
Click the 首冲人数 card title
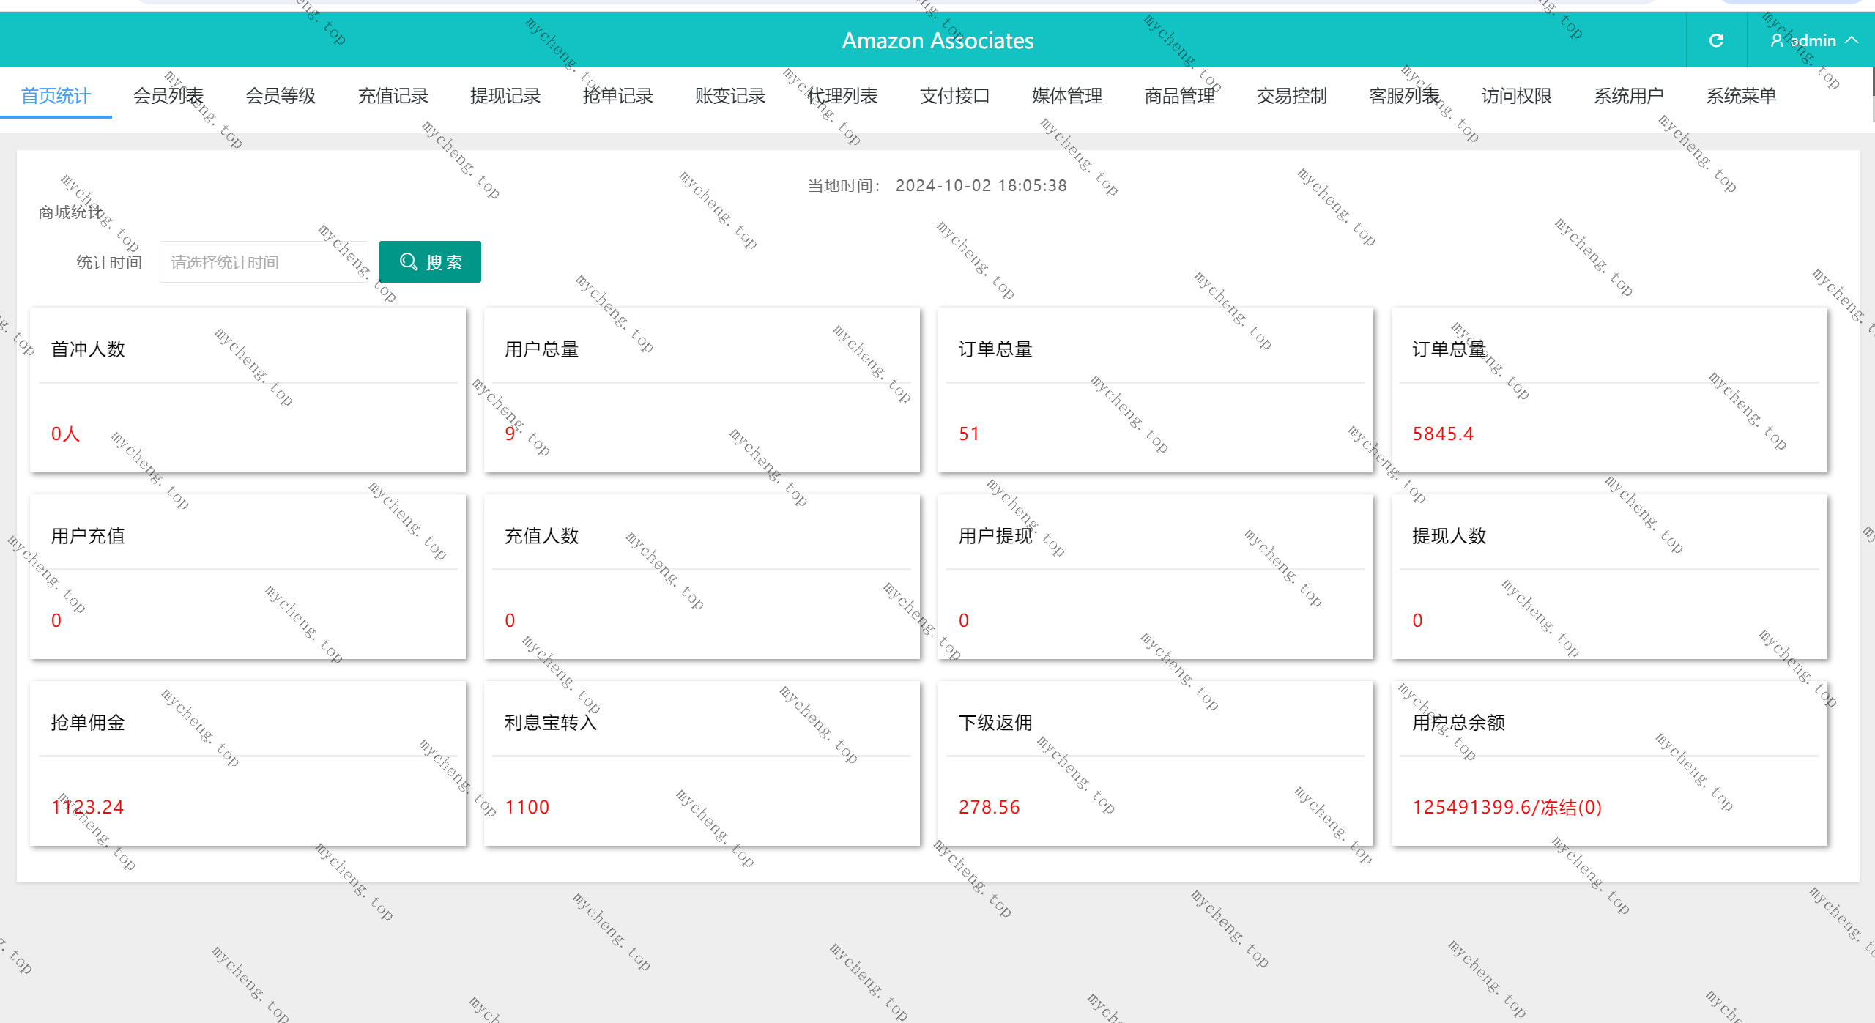88,349
